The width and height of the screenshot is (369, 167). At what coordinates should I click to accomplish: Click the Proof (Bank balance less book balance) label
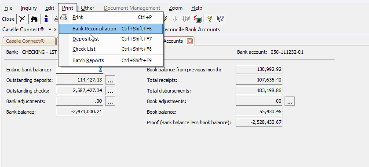[x=189, y=122]
